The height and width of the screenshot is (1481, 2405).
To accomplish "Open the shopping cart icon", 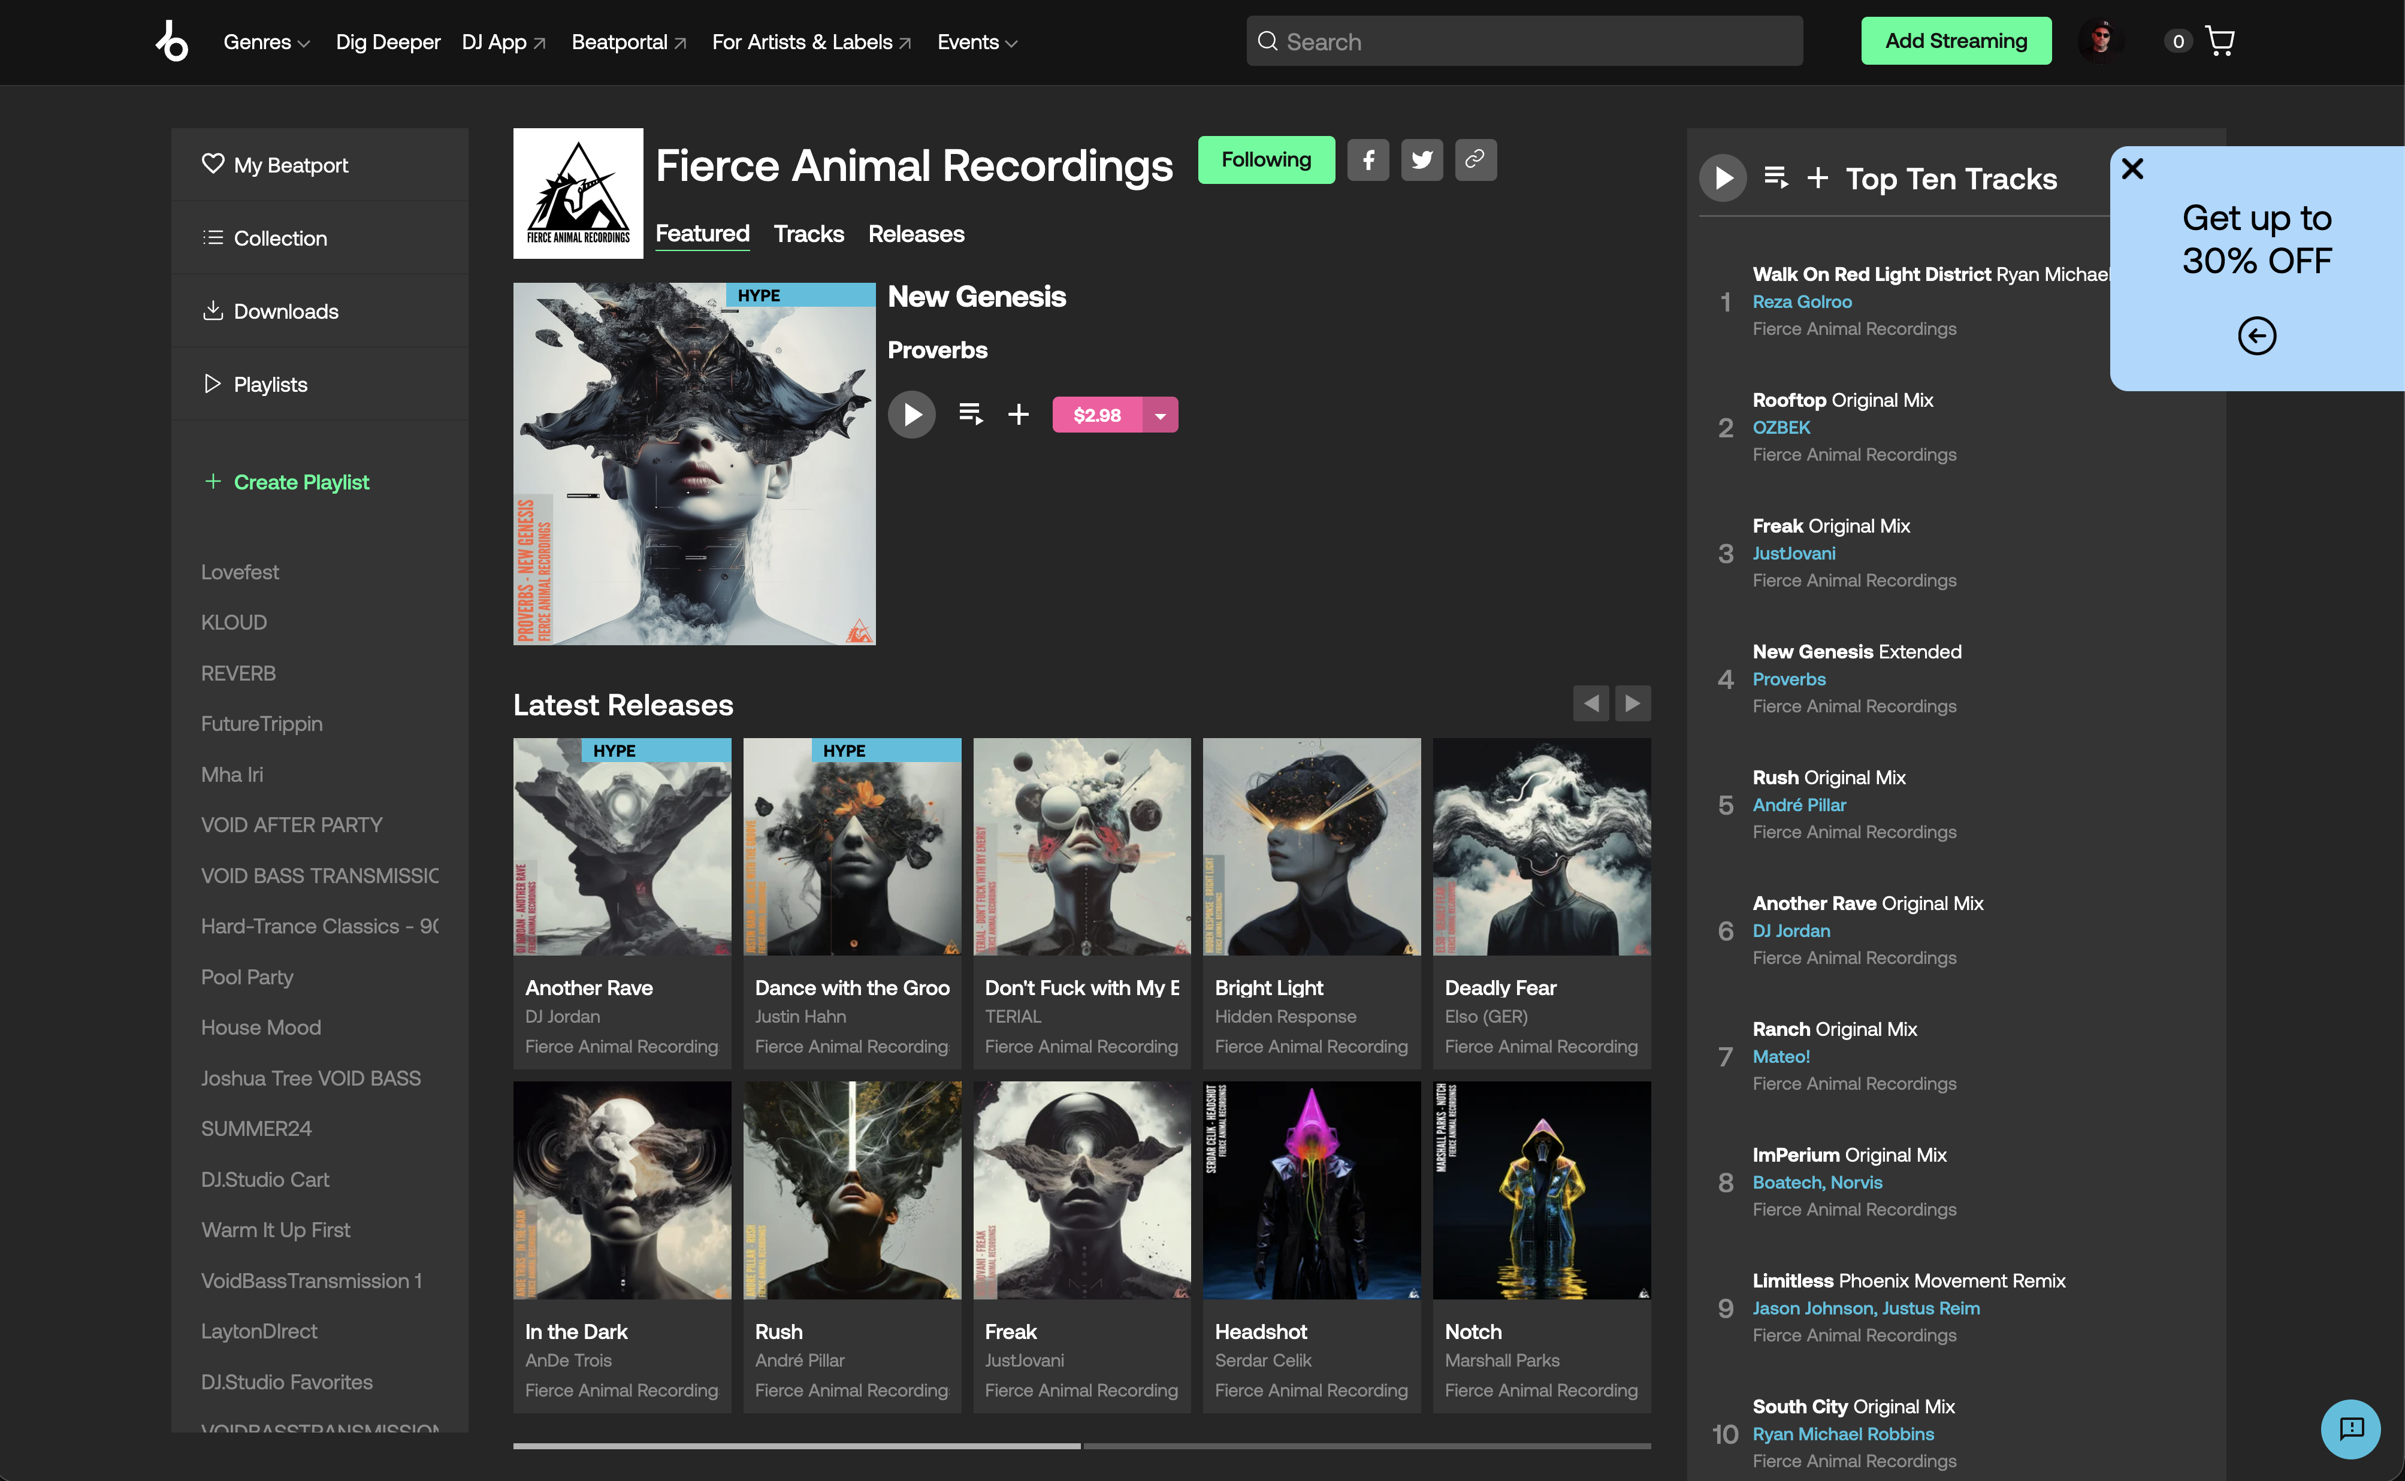I will [x=2219, y=41].
